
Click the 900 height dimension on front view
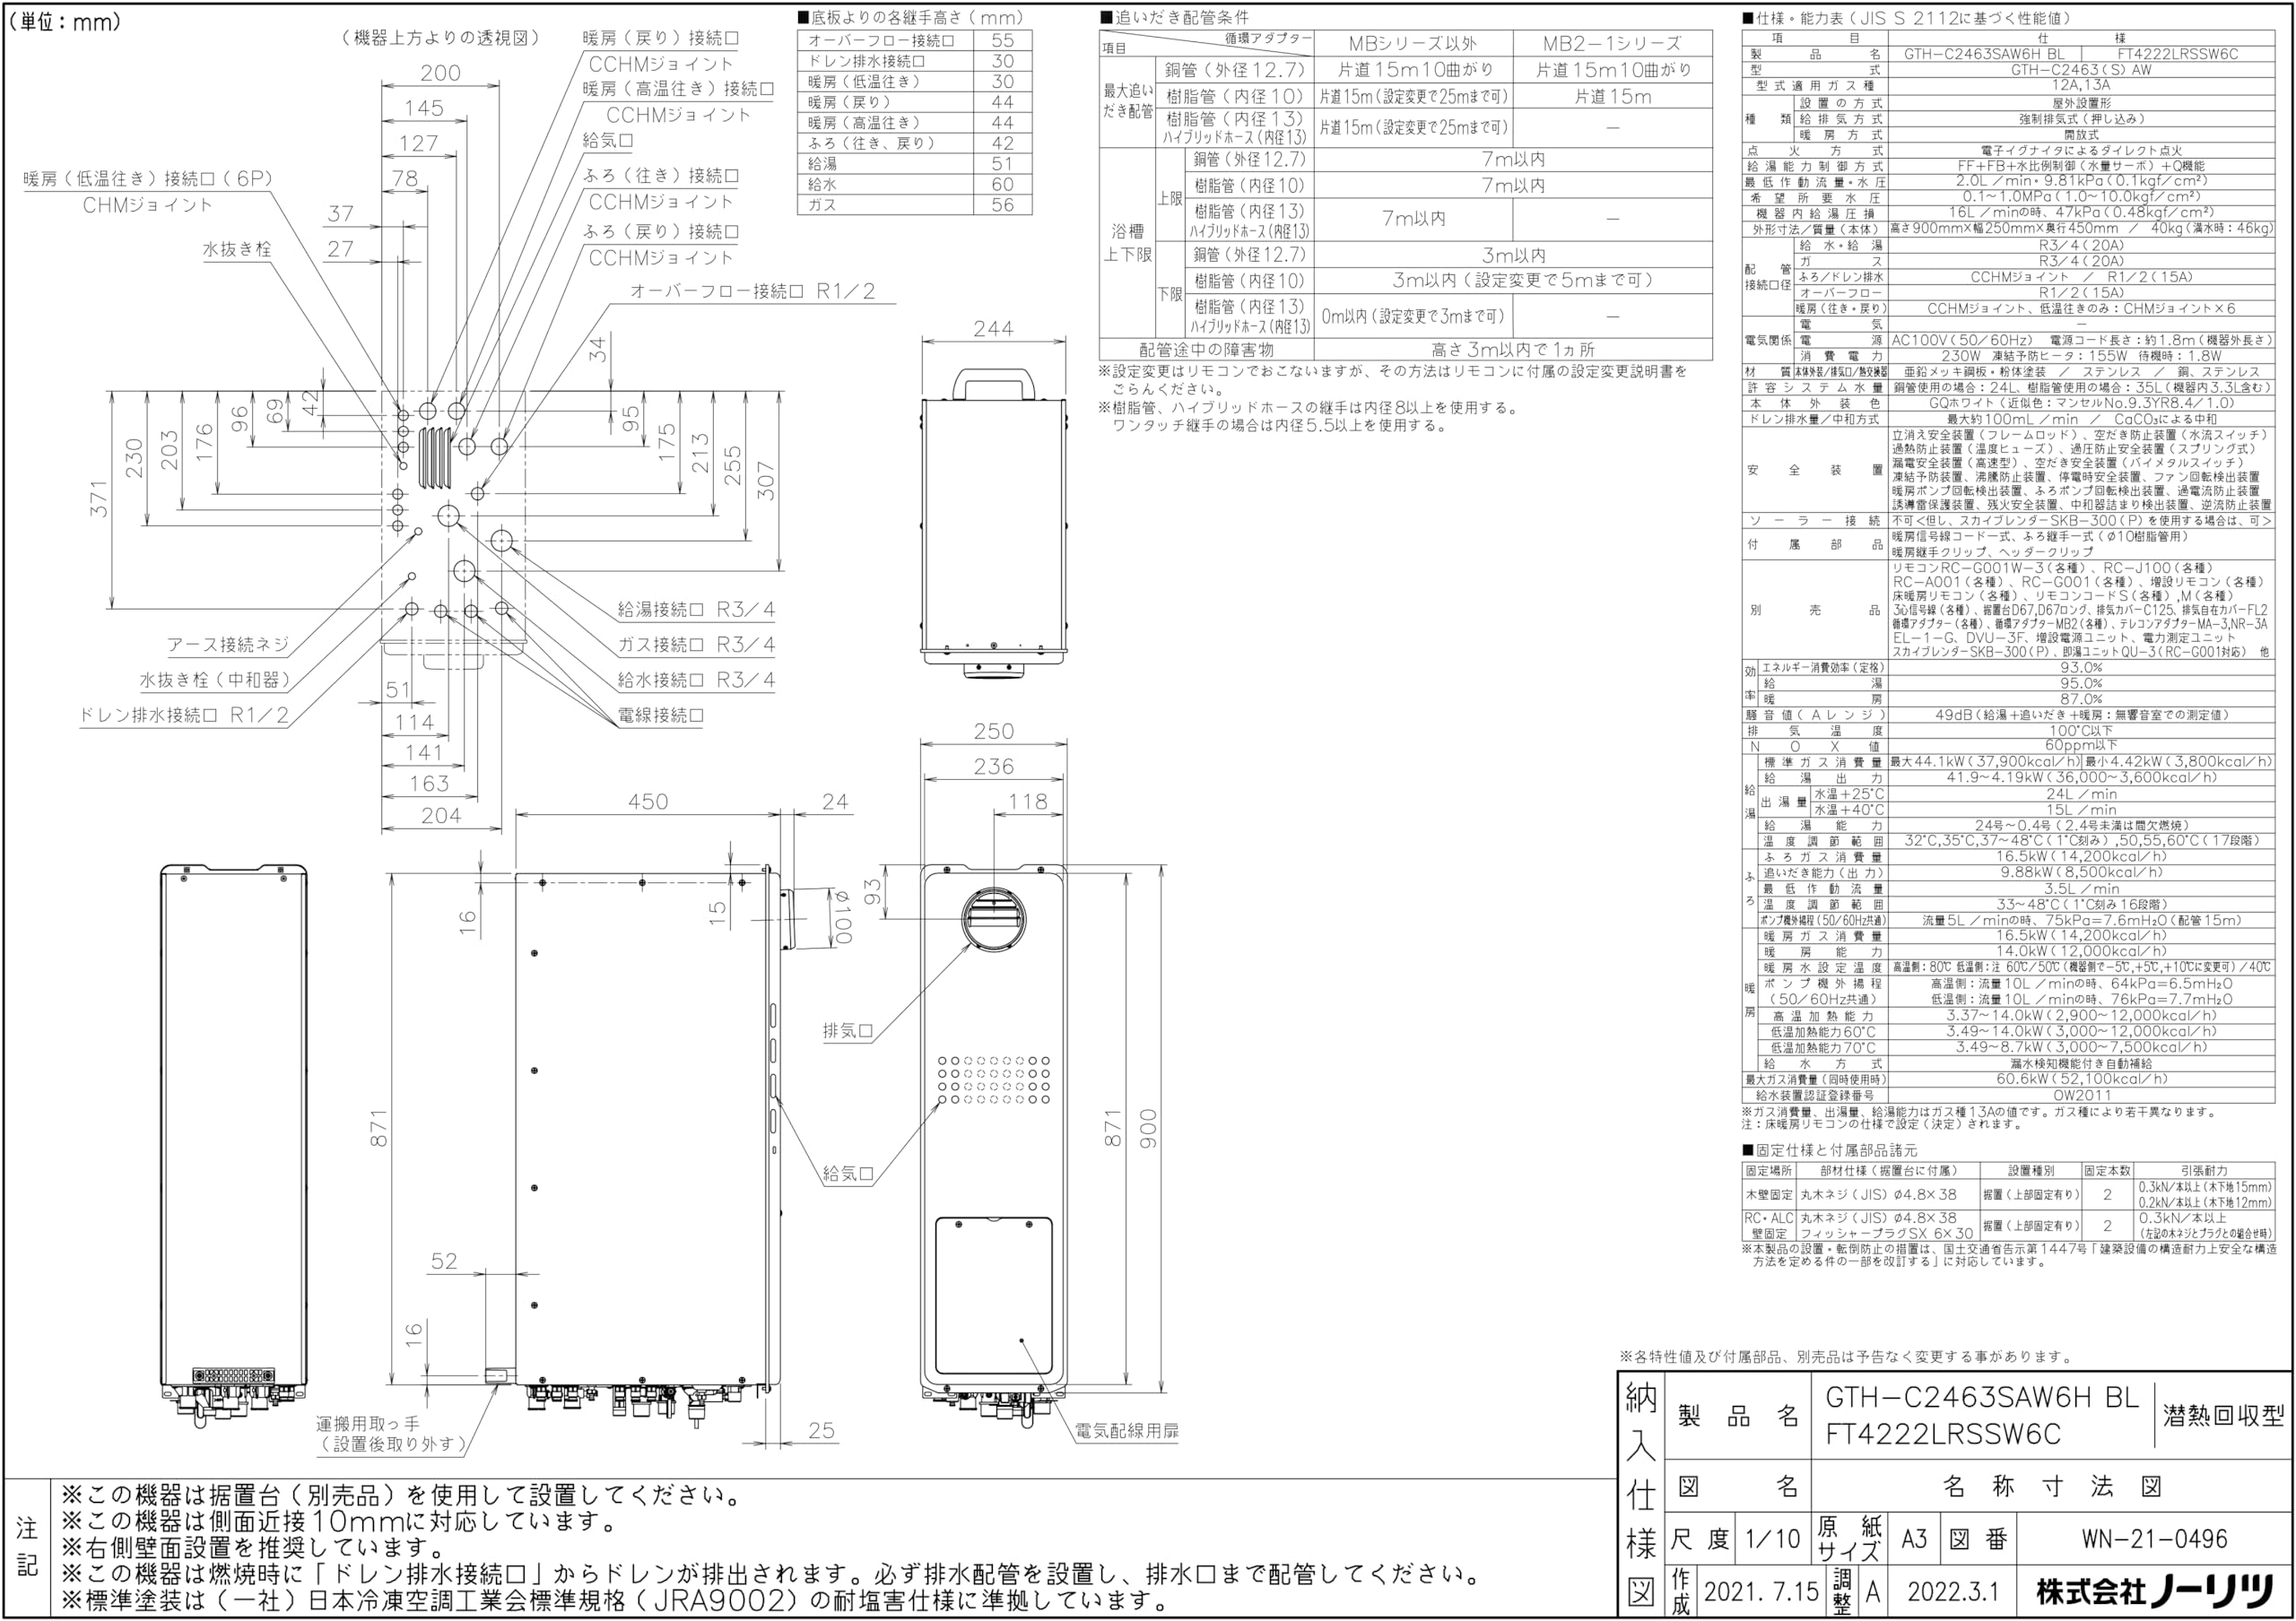click(x=1147, y=1130)
